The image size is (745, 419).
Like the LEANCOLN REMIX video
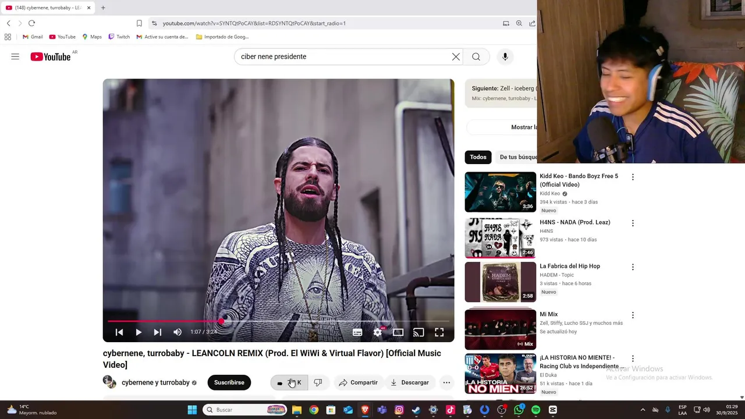289,382
